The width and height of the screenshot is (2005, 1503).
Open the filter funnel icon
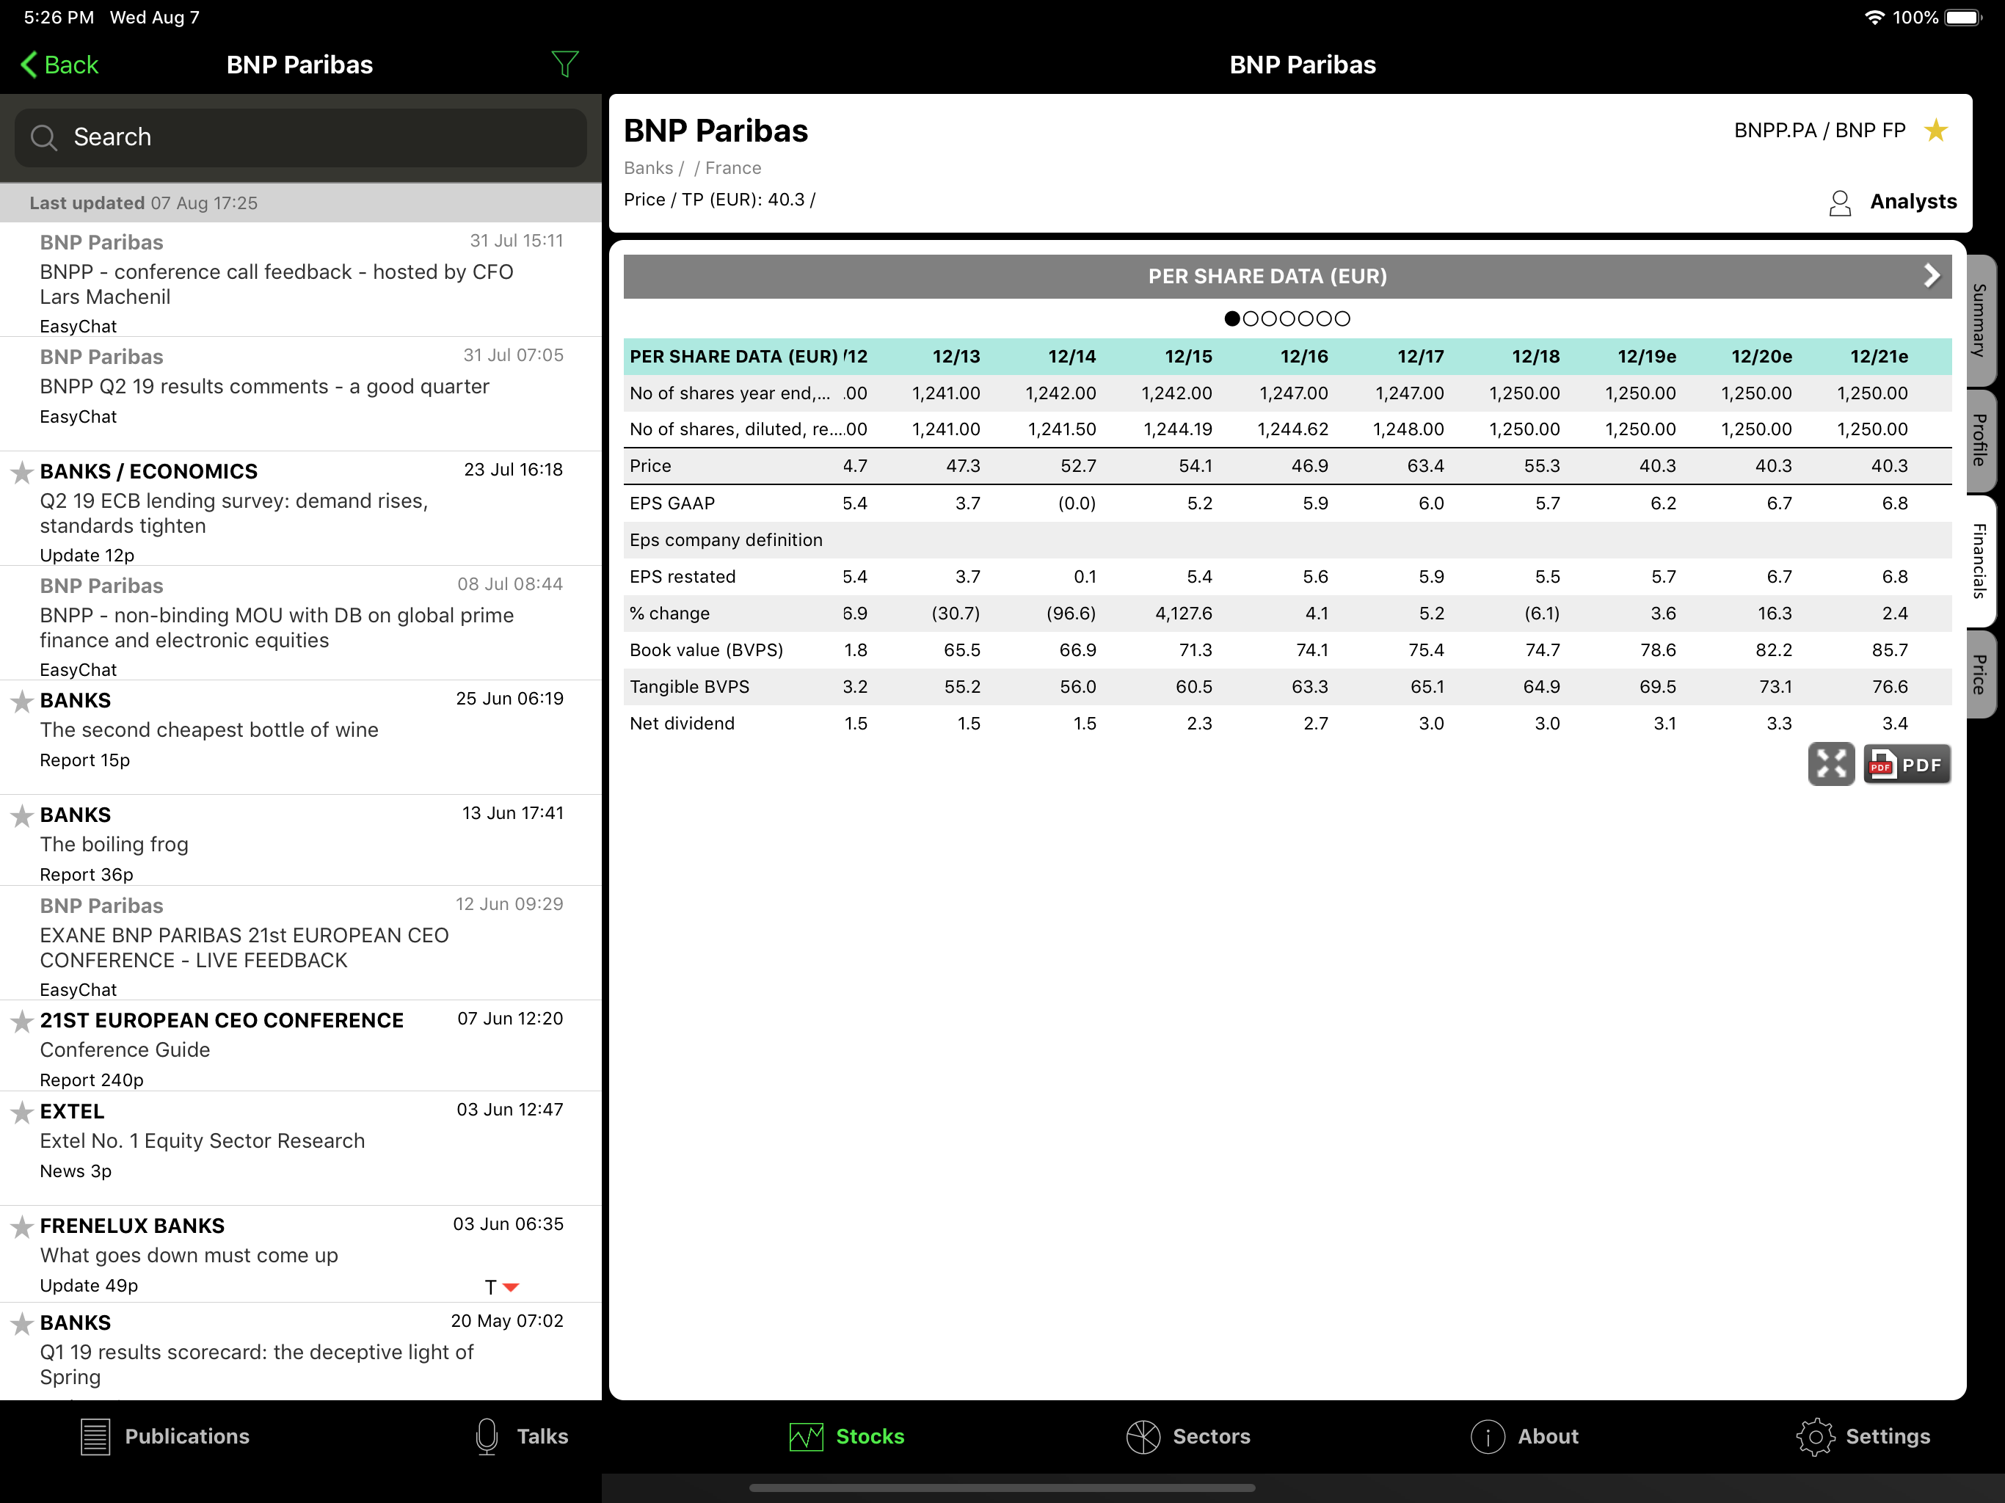[x=564, y=65]
